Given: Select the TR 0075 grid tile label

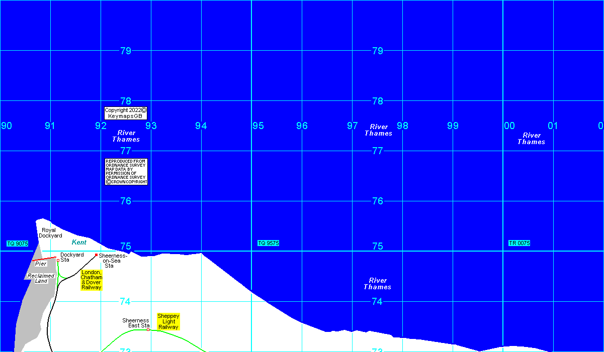Looking at the screenshot, I should click(519, 243).
